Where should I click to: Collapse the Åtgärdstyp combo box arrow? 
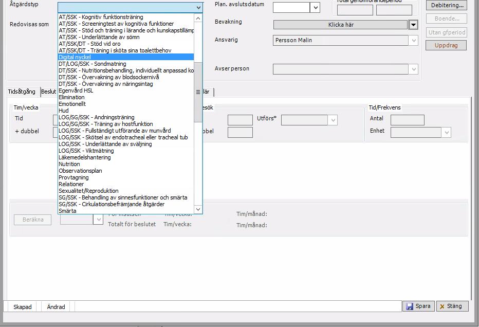pos(198,7)
